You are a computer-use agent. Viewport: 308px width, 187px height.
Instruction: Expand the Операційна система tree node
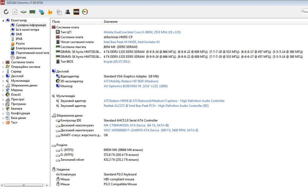(3, 67)
